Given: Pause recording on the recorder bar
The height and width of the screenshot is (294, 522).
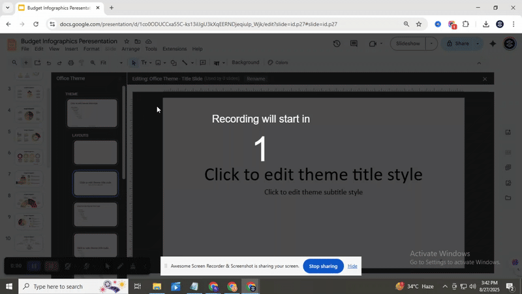Looking at the screenshot, I should pyautogui.click(x=34, y=267).
